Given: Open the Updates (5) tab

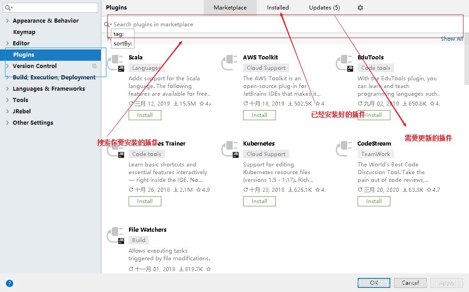Looking at the screenshot, I should [x=324, y=7].
